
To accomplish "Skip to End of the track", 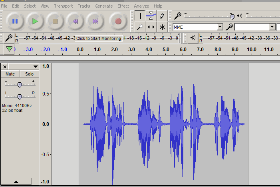I will coord(95,22).
